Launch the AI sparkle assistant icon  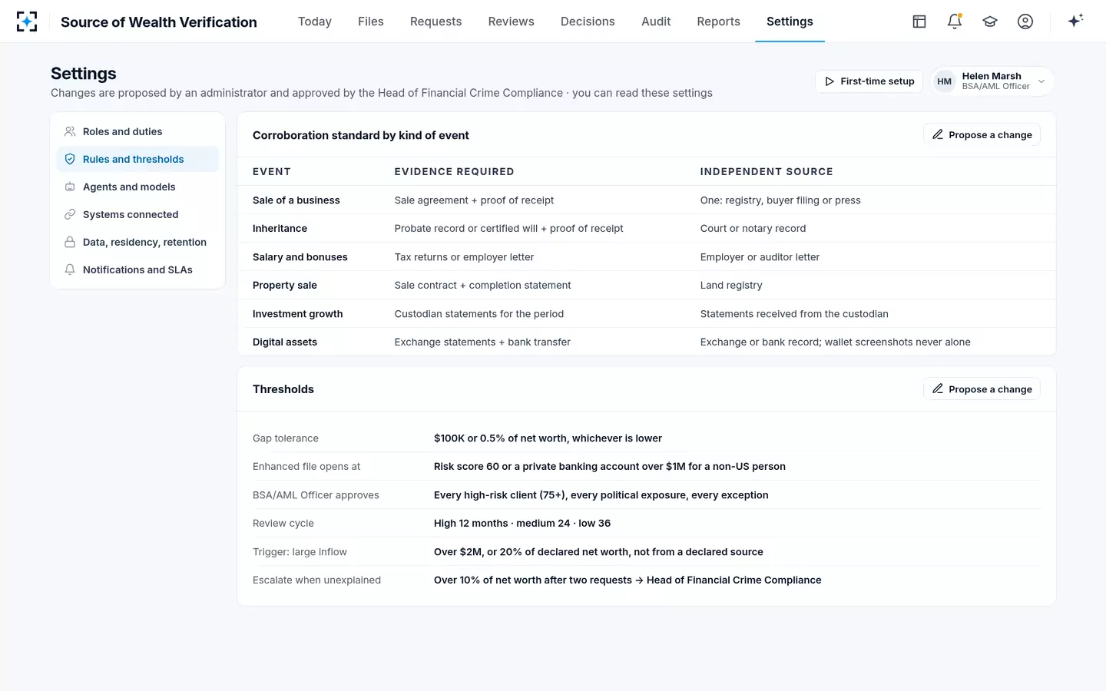[x=1075, y=21]
